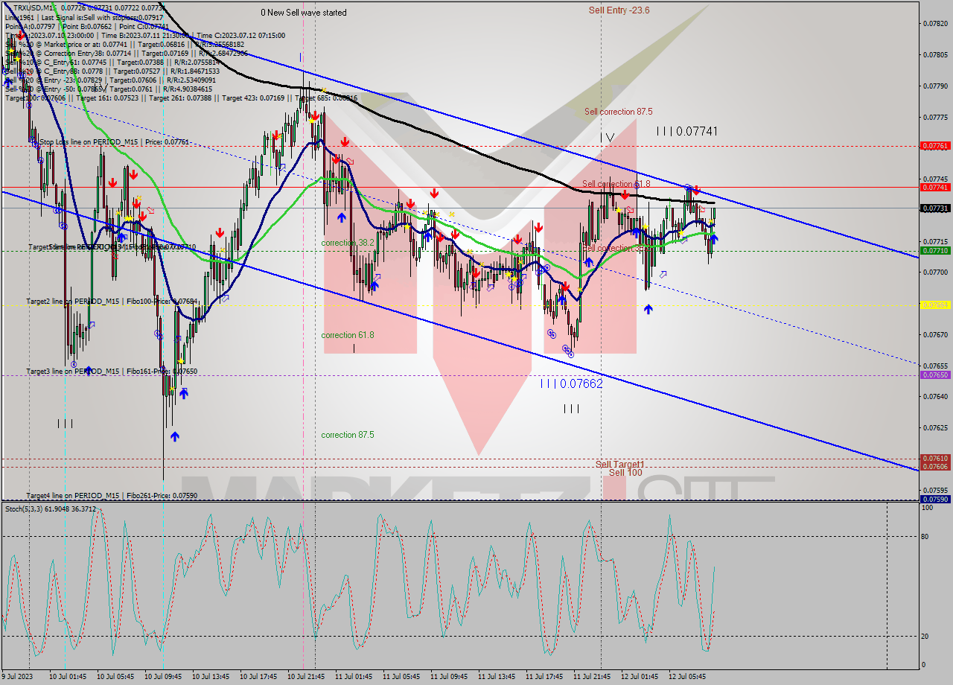Image resolution: width=953 pixels, height=685 pixels.
Task: Click the red down arrow at the 10 Jul 21:45 peak
Action: (315, 116)
